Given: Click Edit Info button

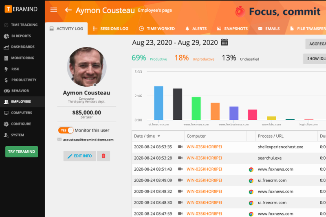Looking at the screenshot, I should pyautogui.click(x=79, y=156).
